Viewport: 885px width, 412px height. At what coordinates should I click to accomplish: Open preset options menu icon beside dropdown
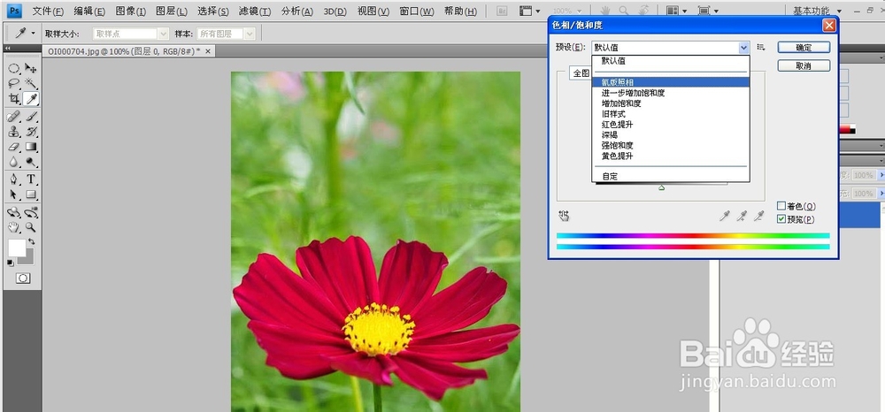point(761,48)
